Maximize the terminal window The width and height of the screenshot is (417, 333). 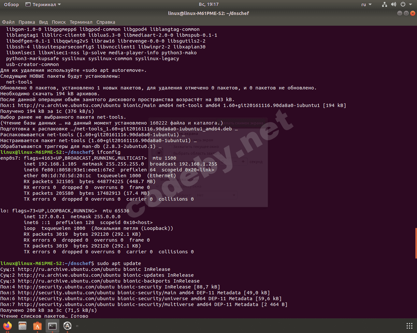pos(406,13)
